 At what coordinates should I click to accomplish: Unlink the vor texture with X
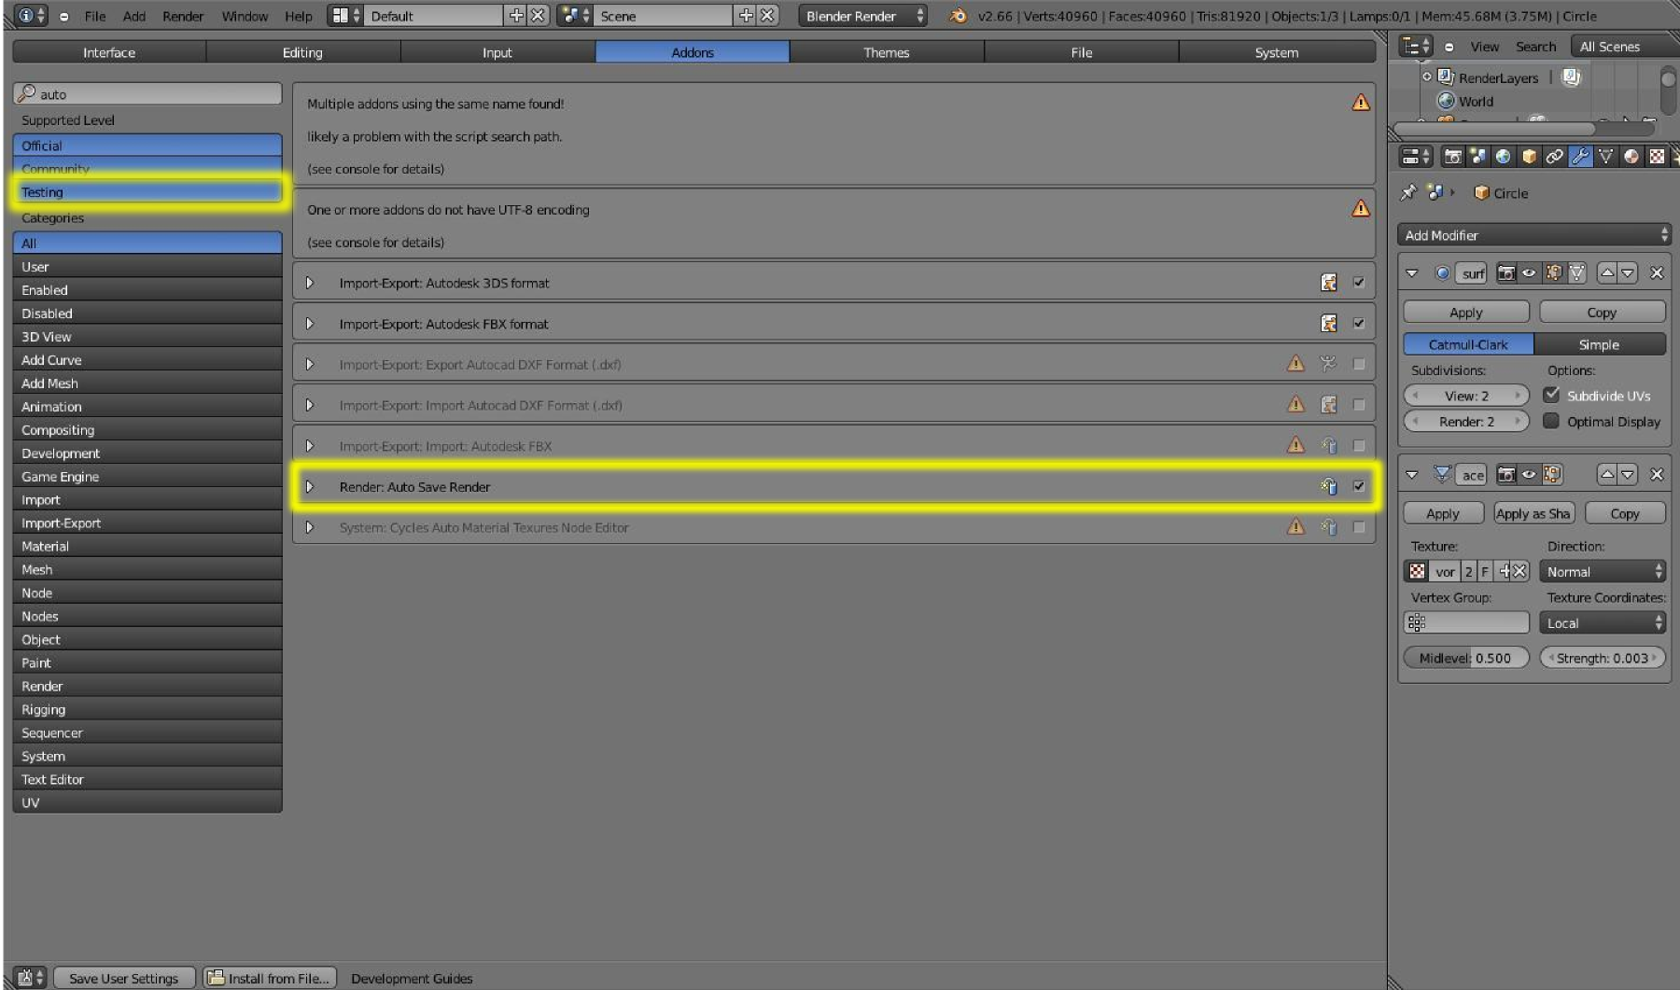pyautogui.click(x=1519, y=571)
